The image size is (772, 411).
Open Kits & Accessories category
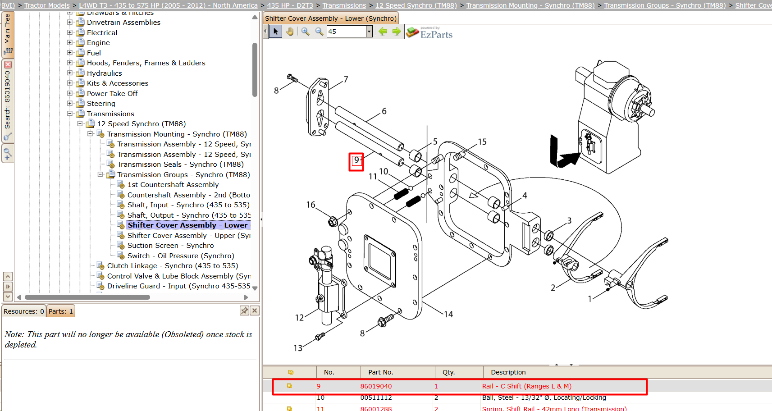(x=118, y=83)
